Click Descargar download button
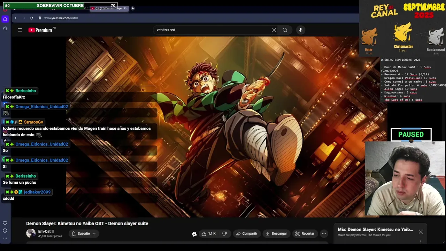The width and height of the screenshot is (446, 251). tap(276, 234)
